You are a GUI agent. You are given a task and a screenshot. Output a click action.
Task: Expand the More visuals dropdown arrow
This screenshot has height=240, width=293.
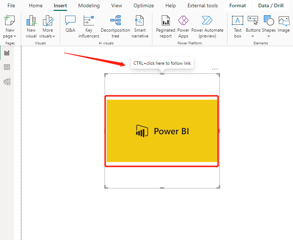click(54, 36)
